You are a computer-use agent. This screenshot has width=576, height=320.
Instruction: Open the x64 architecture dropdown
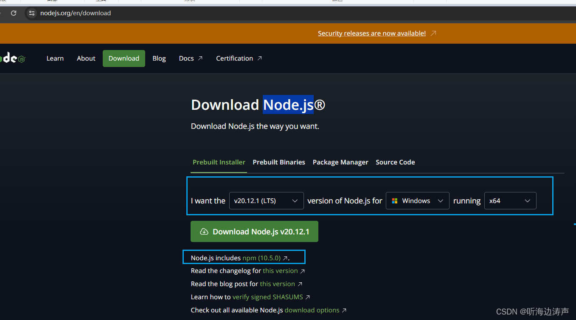(510, 200)
